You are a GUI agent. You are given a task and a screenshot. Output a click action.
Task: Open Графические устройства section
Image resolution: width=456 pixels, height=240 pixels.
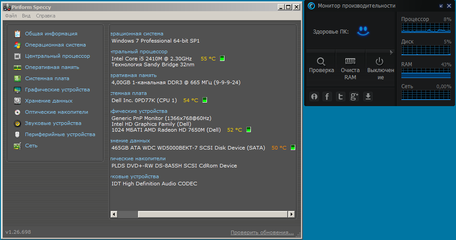pyautogui.click(x=57, y=90)
